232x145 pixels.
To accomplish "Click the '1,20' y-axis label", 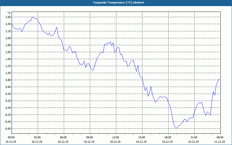I will (x=8, y=66).
